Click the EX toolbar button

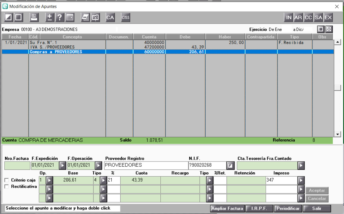pyautogui.click(x=328, y=17)
